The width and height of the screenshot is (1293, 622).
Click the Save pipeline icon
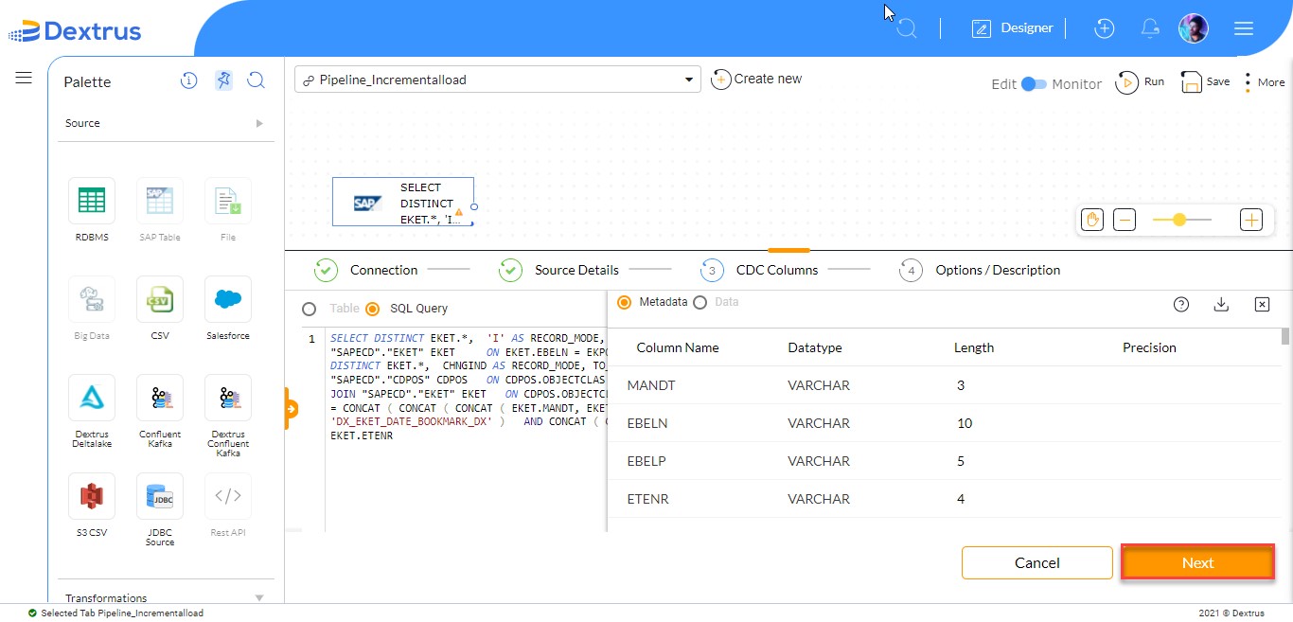(x=1191, y=82)
